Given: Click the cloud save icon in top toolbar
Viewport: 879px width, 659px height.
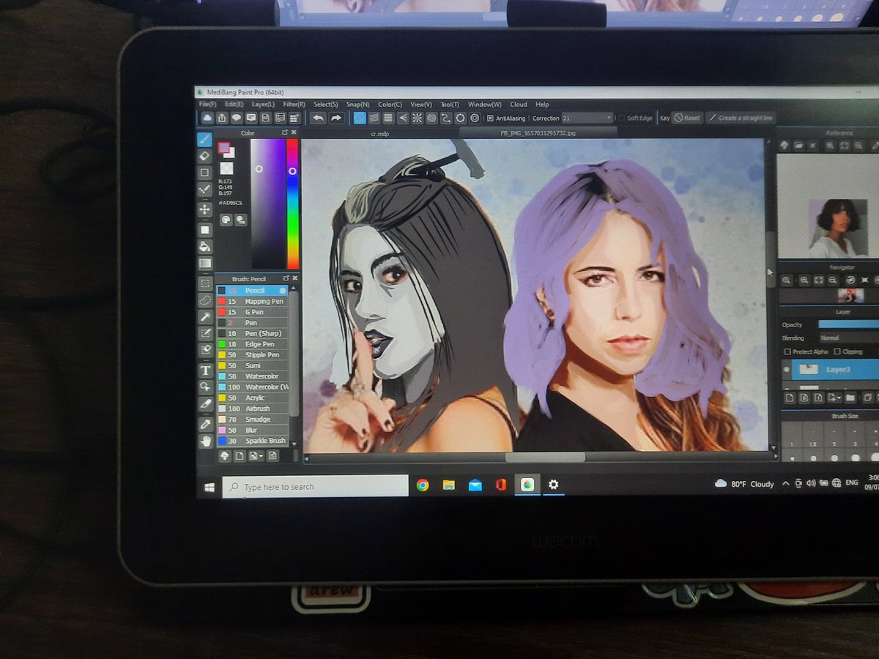Looking at the screenshot, I should (207, 118).
